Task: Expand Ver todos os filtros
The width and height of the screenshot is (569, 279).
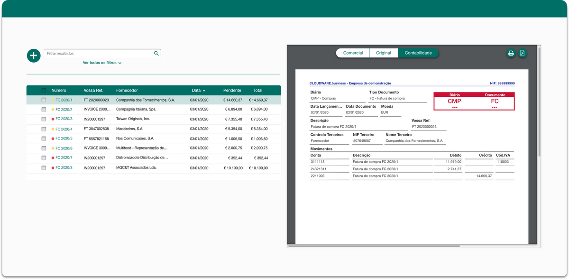Action: coord(102,63)
